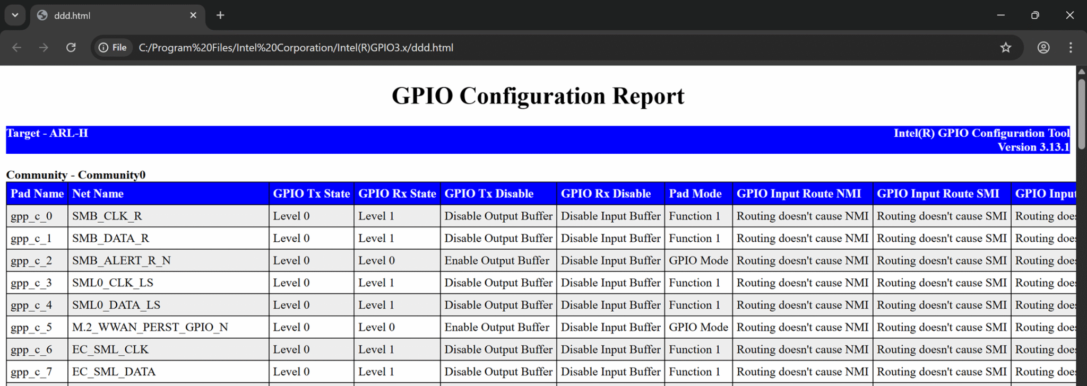Click the 'GPIO Rx Disable' column header

pyautogui.click(x=610, y=194)
